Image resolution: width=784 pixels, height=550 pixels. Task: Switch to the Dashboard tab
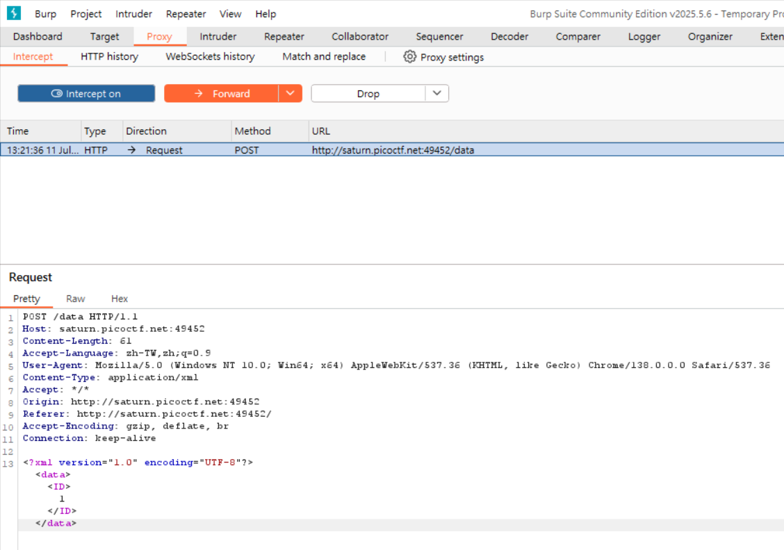click(38, 37)
